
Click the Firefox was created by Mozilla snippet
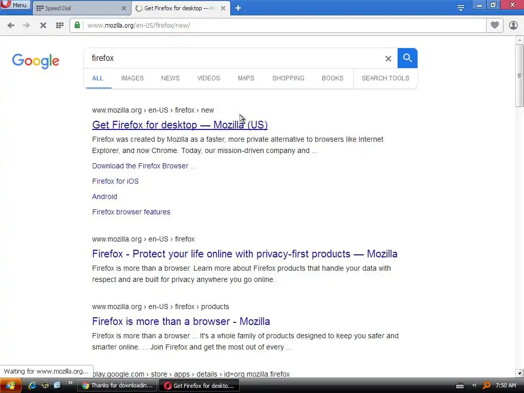point(237,145)
